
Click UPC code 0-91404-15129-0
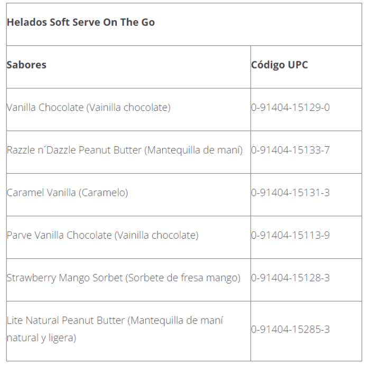[290, 108]
